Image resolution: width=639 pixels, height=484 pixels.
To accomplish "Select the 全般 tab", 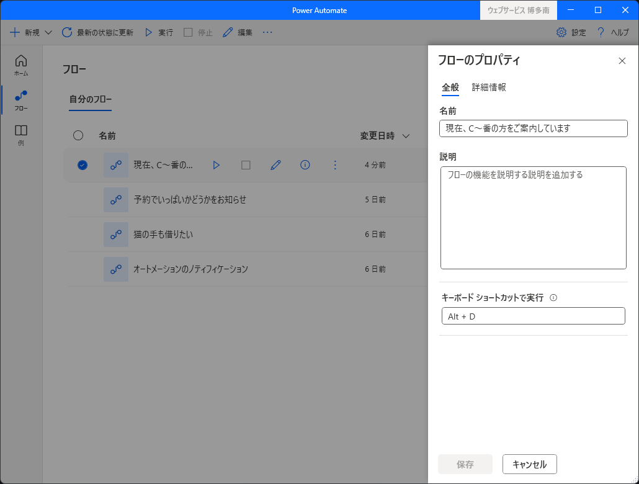I will 450,87.
